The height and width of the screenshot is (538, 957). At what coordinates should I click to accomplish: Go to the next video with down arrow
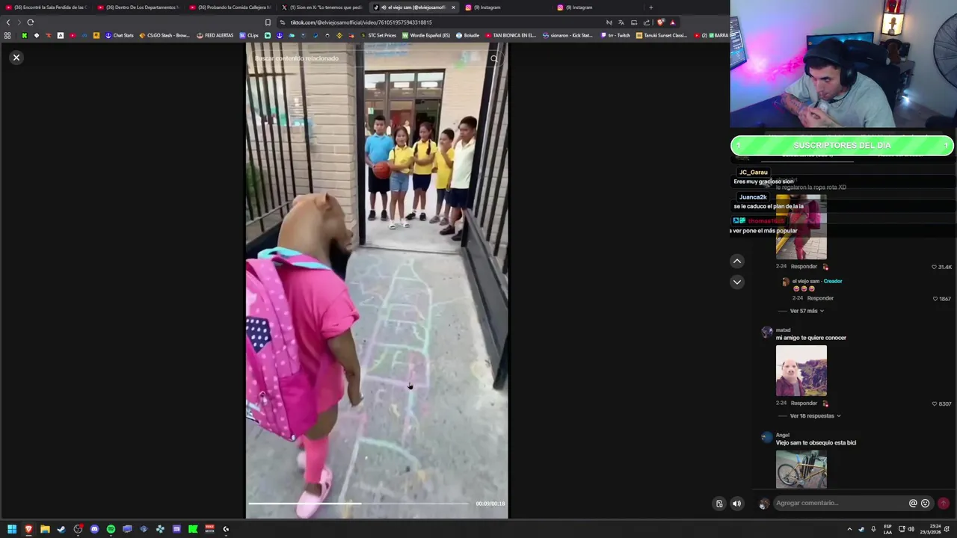[737, 282]
